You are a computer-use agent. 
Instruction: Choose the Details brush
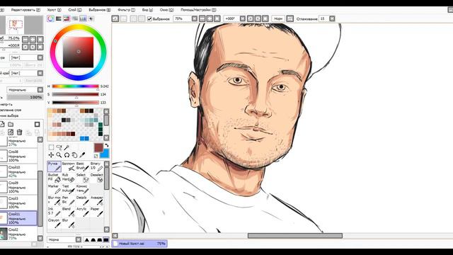click(82, 200)
